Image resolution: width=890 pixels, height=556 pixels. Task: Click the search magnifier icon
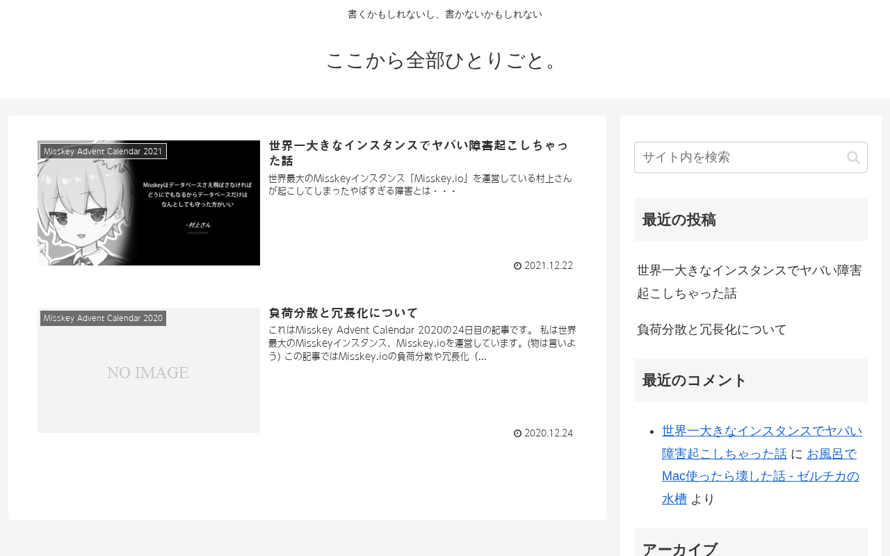click(x=853, y=158)
